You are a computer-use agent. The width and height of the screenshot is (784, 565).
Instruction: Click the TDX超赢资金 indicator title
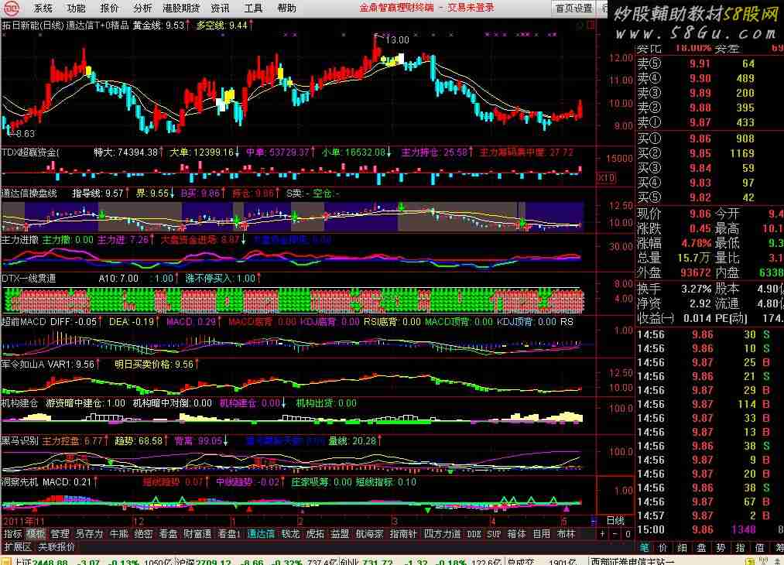point(30,152)
